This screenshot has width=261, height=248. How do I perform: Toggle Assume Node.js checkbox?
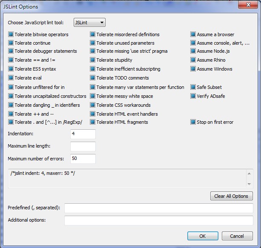click(193, 51)
